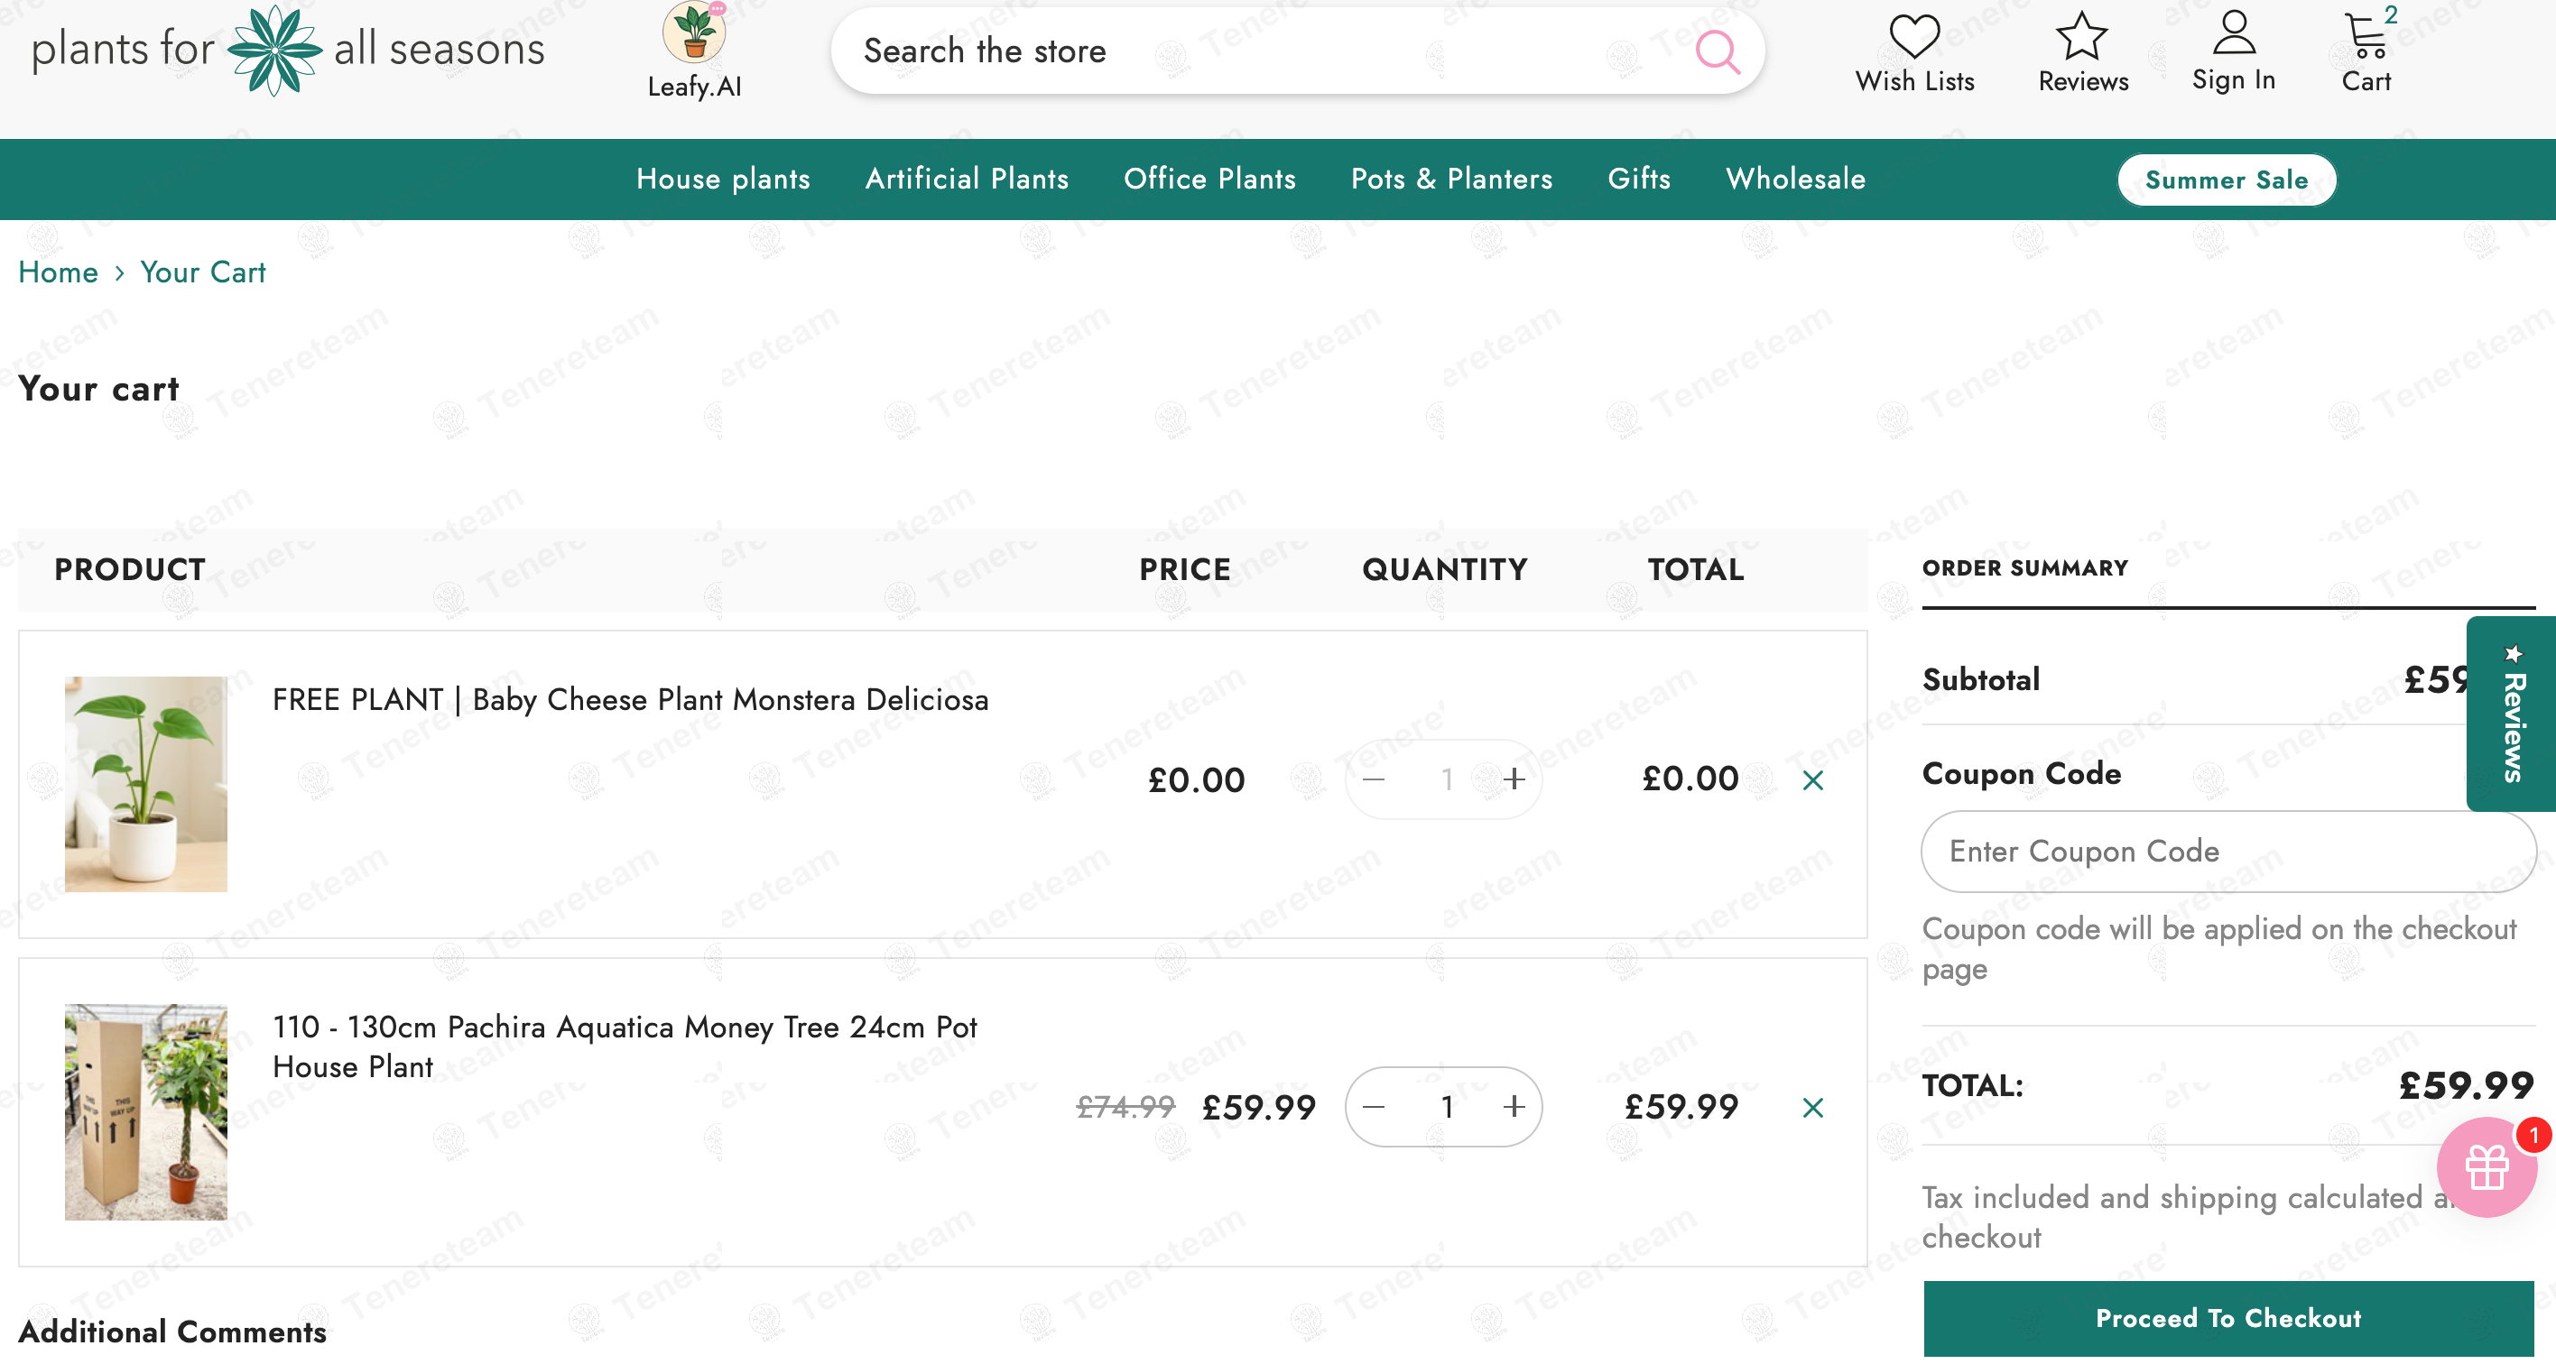Increase Money Tree quantity with plus
The height and width of the screenshot is (1364, 2556).
coord(1514,1107)
